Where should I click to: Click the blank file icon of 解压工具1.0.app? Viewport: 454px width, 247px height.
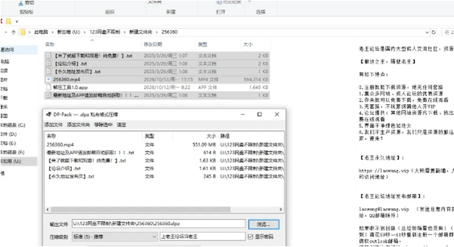coord(49,87)
